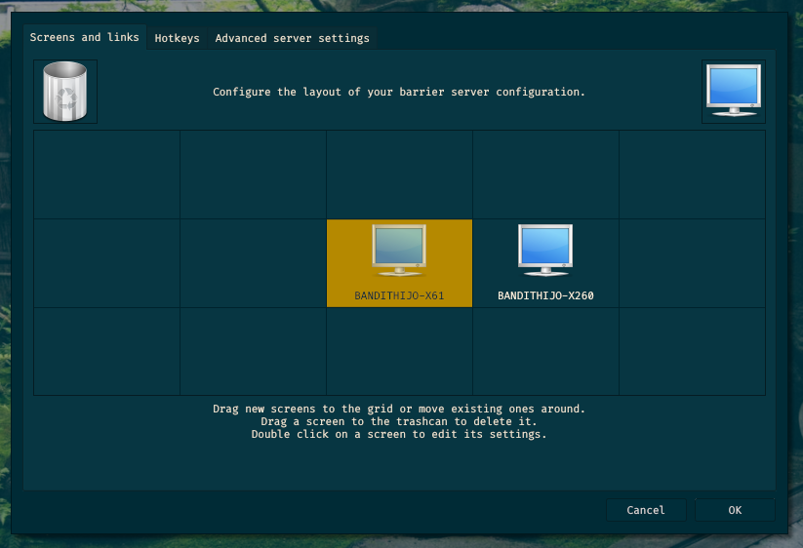Select the Screens and links tab
803x548 pixels.
click(x=84, y=37)
